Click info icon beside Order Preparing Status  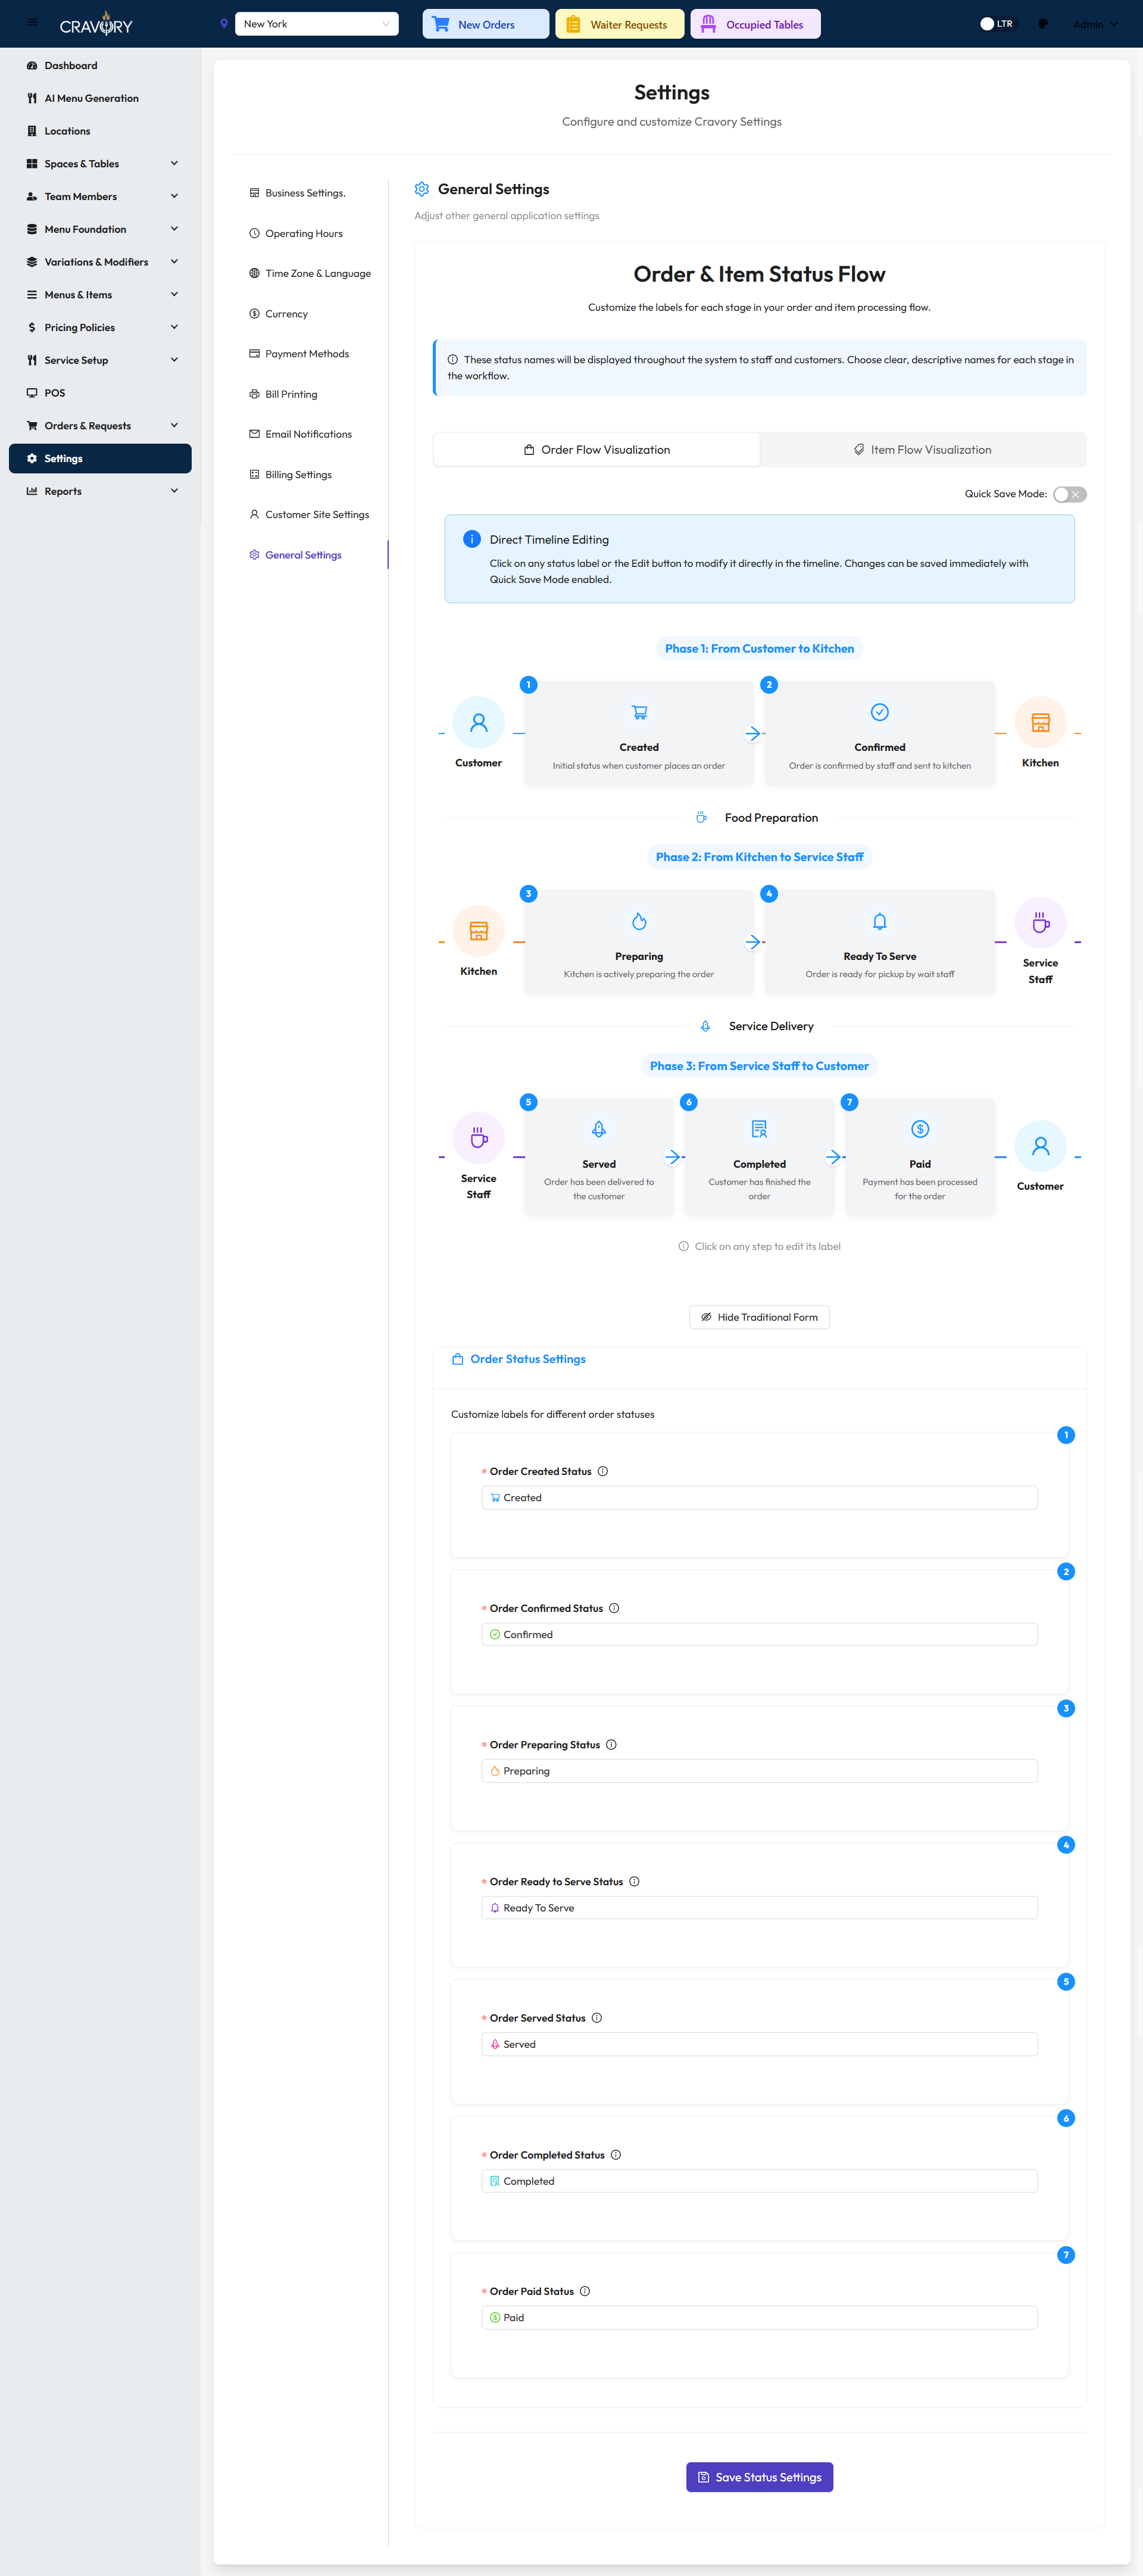coord(611,1745)
